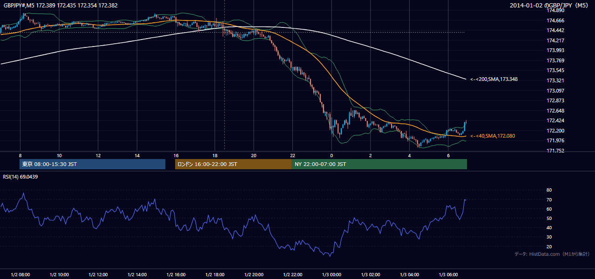Click the "2014-01-02 のGBP/JPY (M5)" chart heading
595x279 pixels.
pos(550,5)
